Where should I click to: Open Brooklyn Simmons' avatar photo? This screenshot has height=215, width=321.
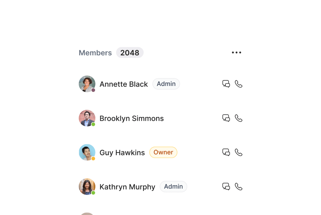pyautogui.click(x=87, y=118)
